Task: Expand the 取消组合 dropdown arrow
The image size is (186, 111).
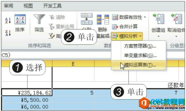Action: point(176,36)
